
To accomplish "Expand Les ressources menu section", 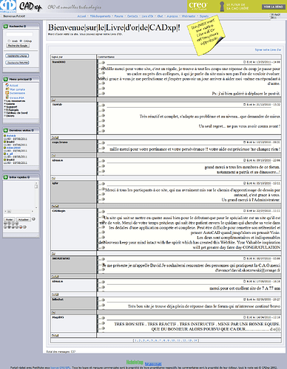I will (15, 101).
